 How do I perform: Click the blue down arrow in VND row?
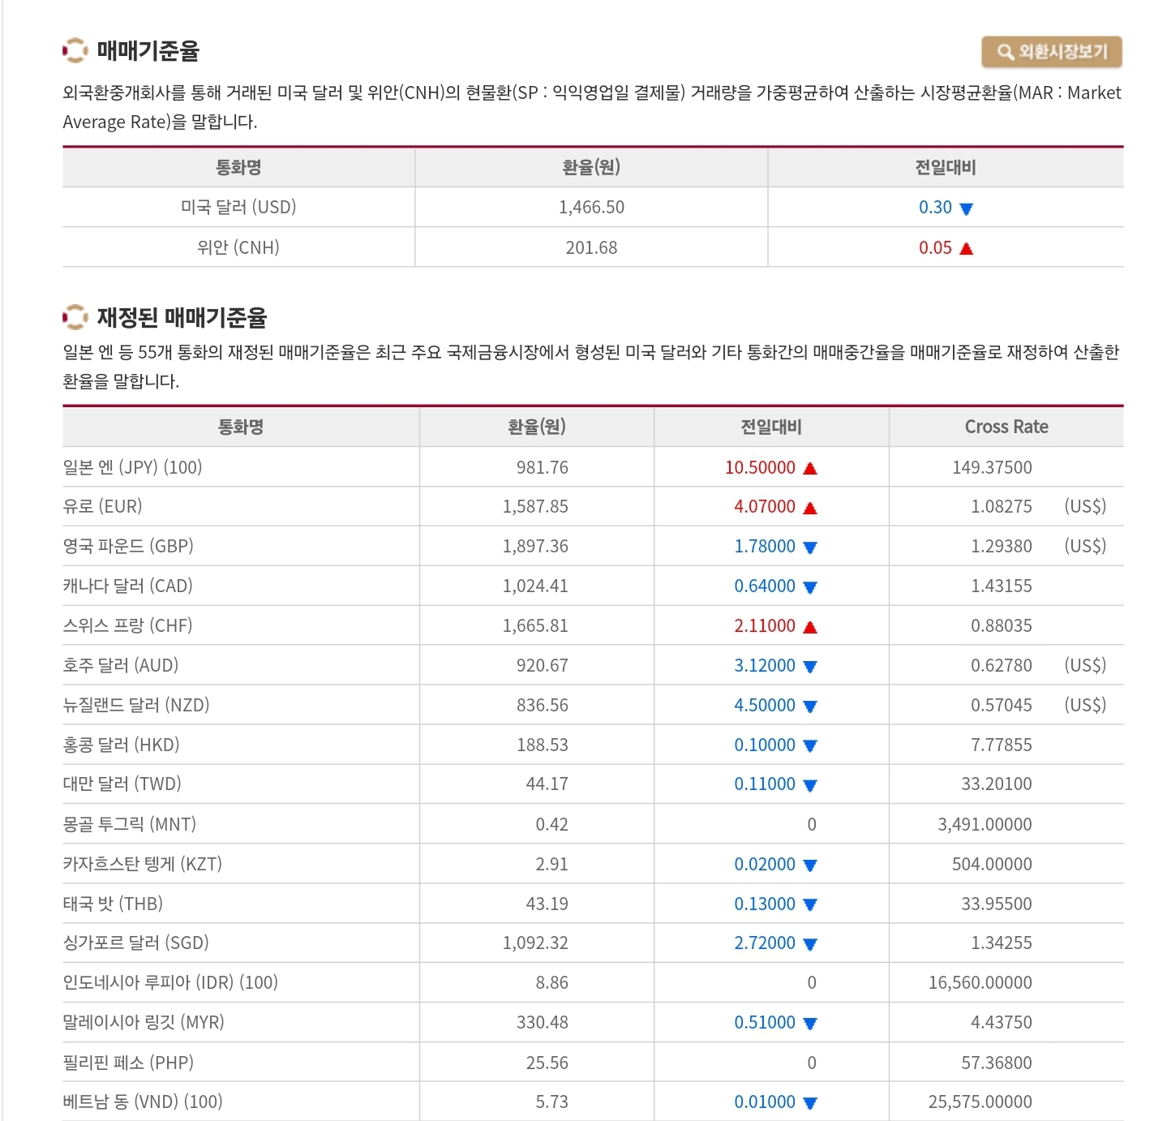tap(810, 1103)
